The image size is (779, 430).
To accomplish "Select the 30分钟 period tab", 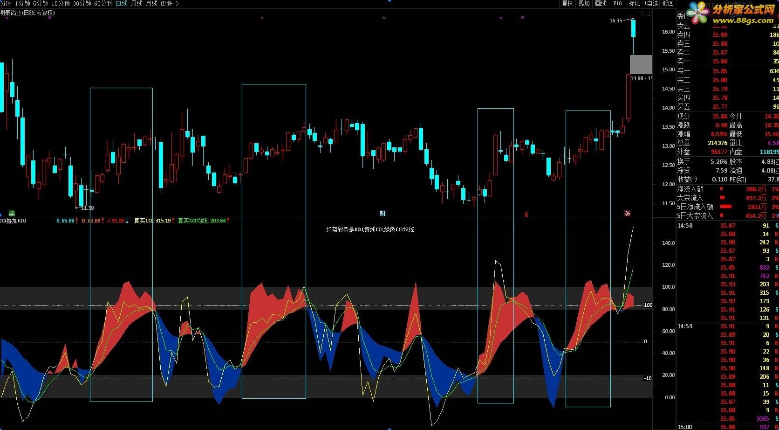I will 82,3.
